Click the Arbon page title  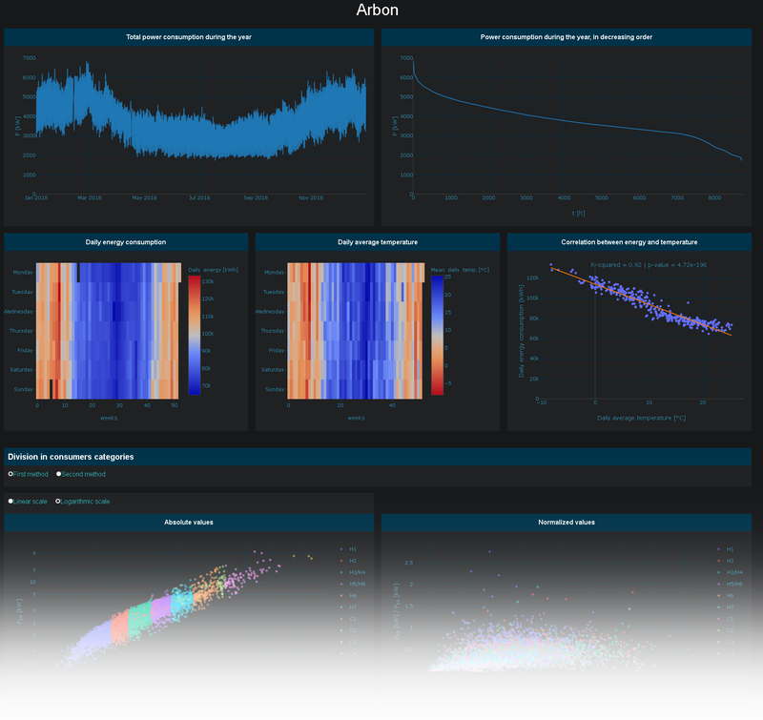pos(377,10)
